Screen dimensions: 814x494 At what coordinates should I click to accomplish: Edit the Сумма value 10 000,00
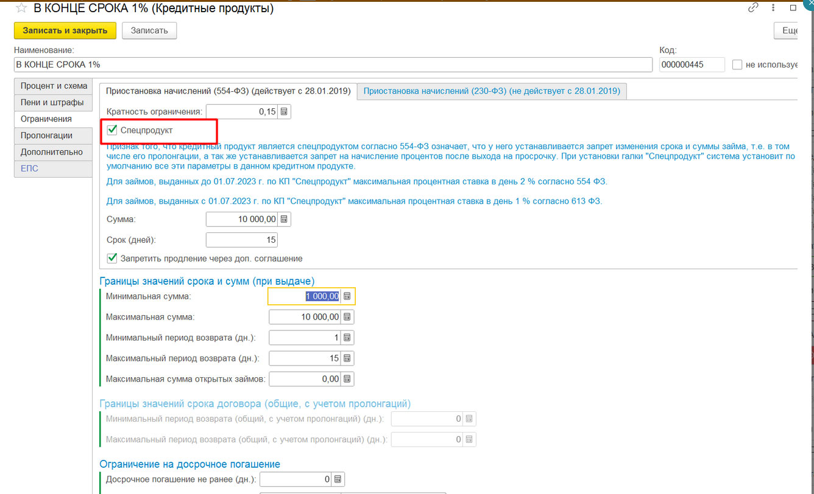[242, 219]
